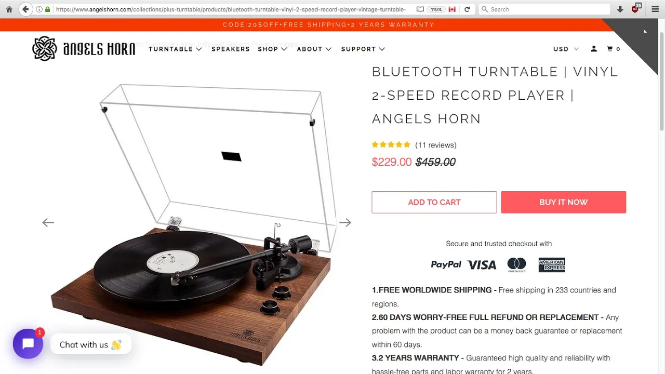The height and width of the screenshot is (374, 665).
Task: Show next product image with right arrow
Action: click(345, 222)
